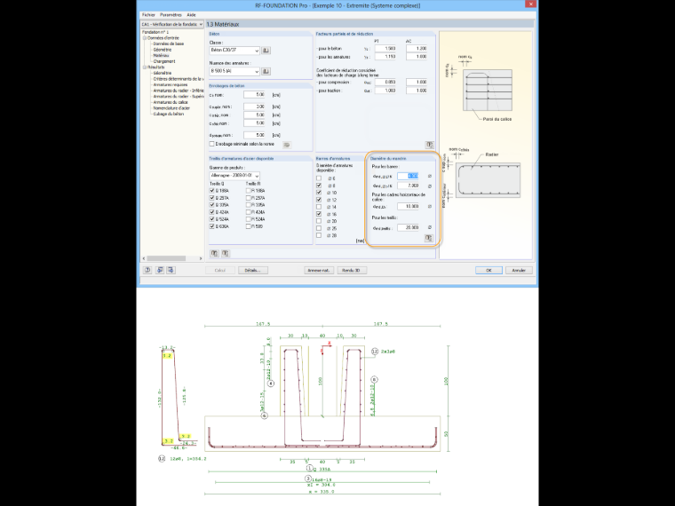Click the navigator tree horizontal scrollbar

[167, 258]
